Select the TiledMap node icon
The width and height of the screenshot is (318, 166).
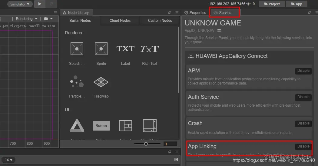[x=101, y=82]
